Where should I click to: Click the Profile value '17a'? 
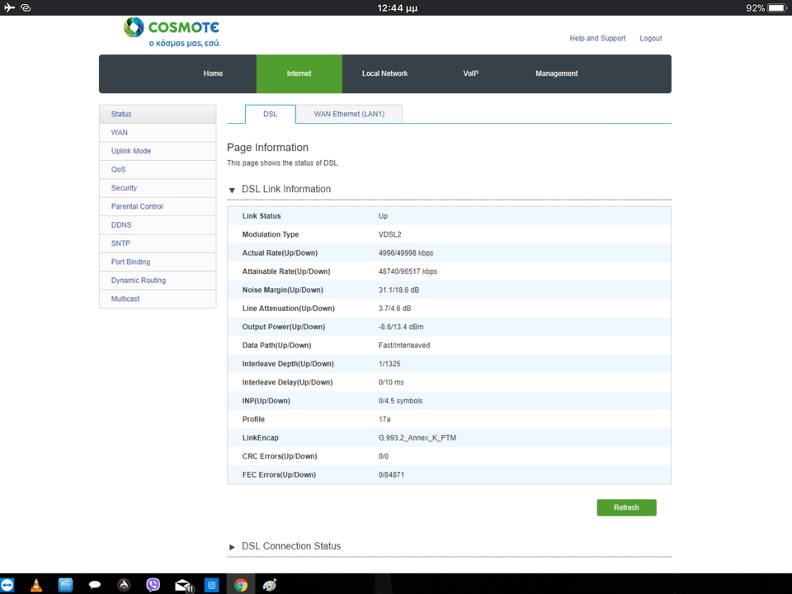[x=384, y=420]
